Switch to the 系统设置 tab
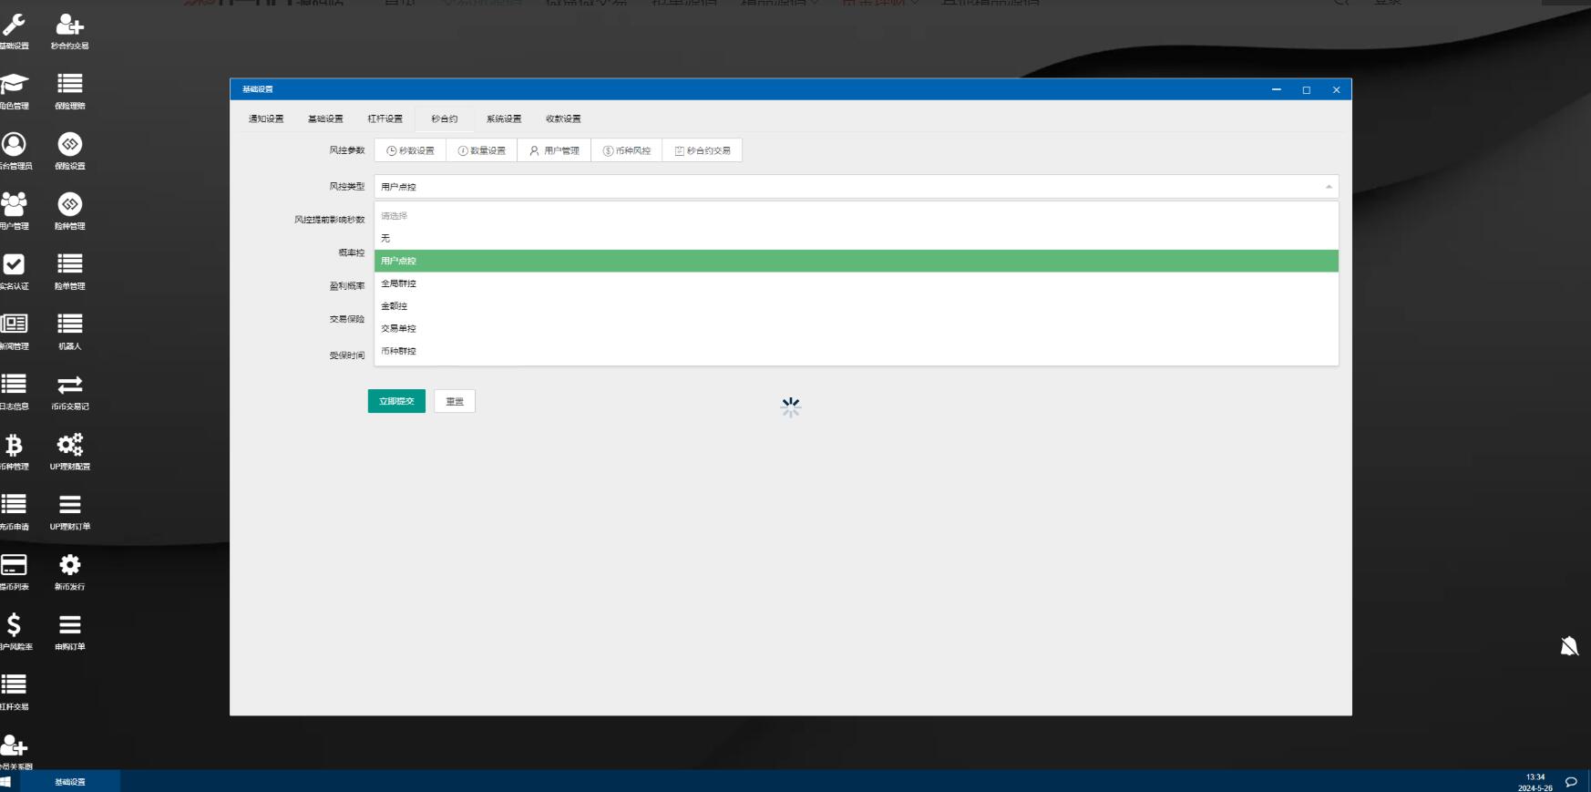 [503, 118]
